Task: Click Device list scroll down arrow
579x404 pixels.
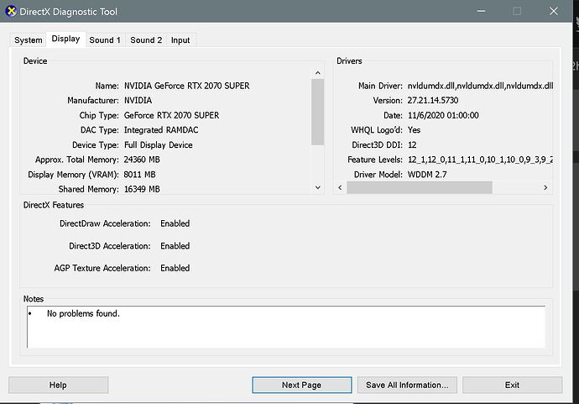Action: [317, 187]
